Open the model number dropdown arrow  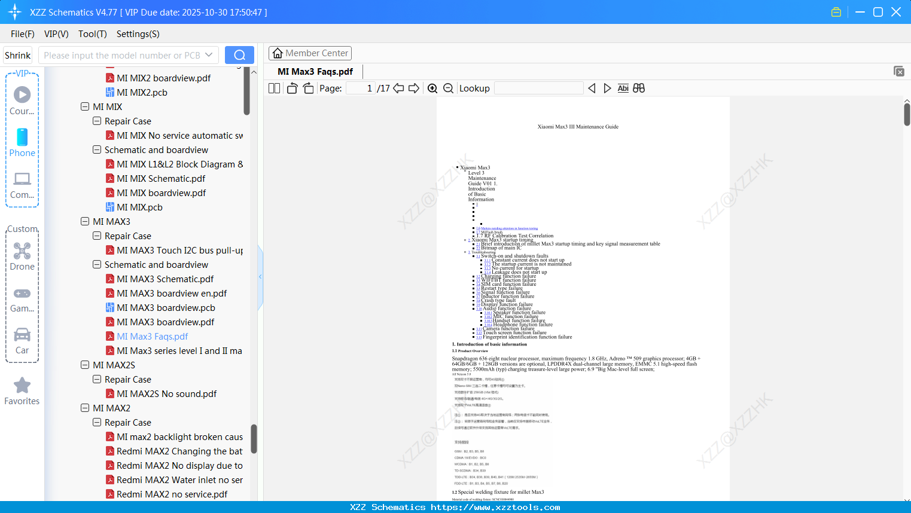click(209, 55)
